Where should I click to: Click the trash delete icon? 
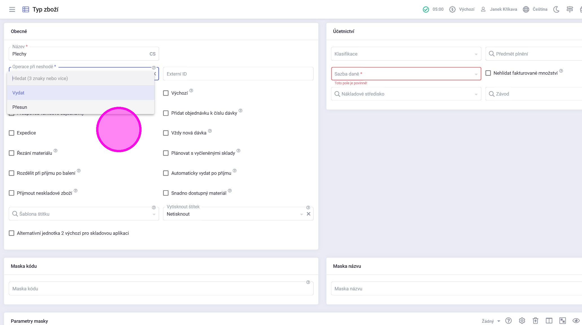535,321
